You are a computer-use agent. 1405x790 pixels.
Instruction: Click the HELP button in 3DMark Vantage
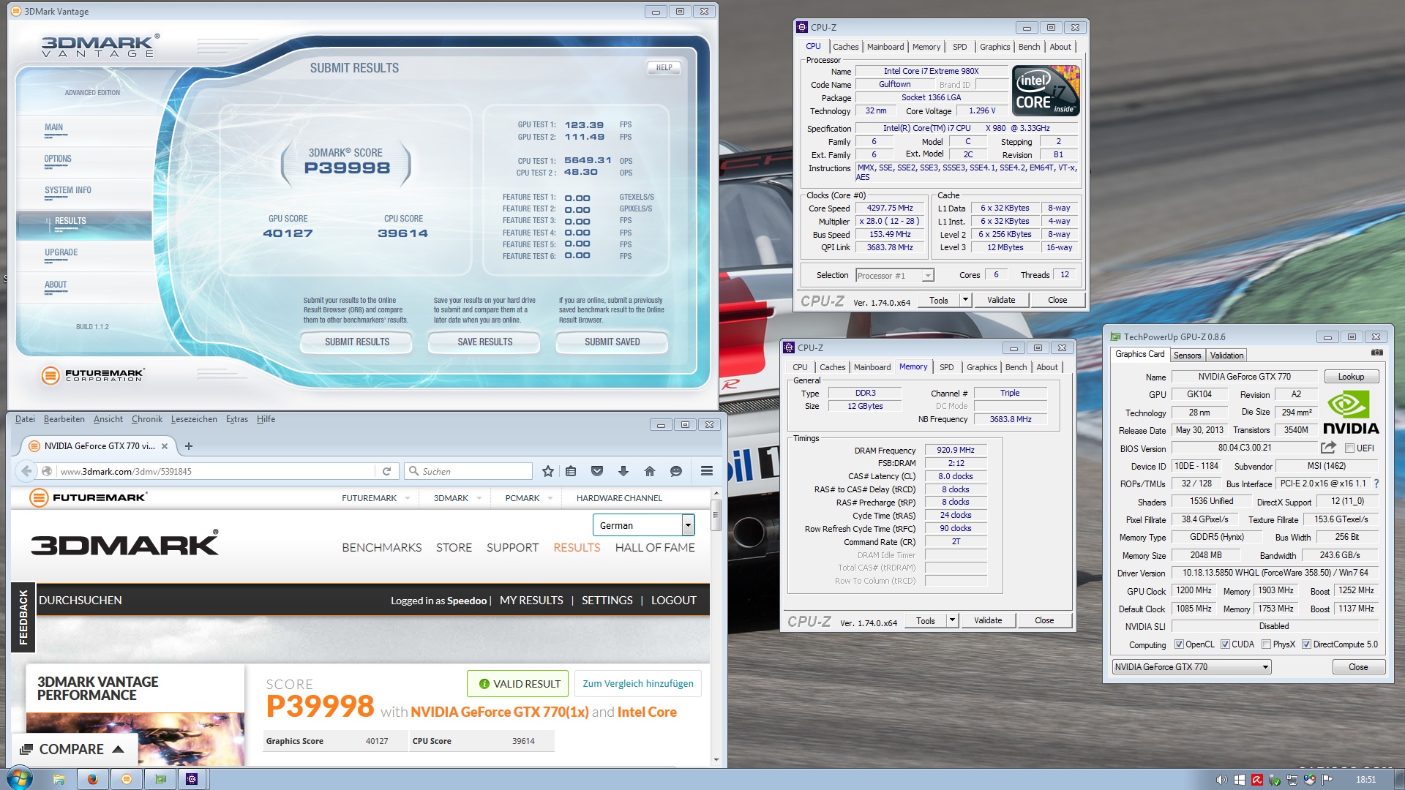[x=664, y=67]
